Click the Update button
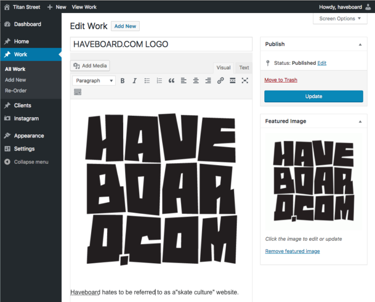 (x=314, y=96)
